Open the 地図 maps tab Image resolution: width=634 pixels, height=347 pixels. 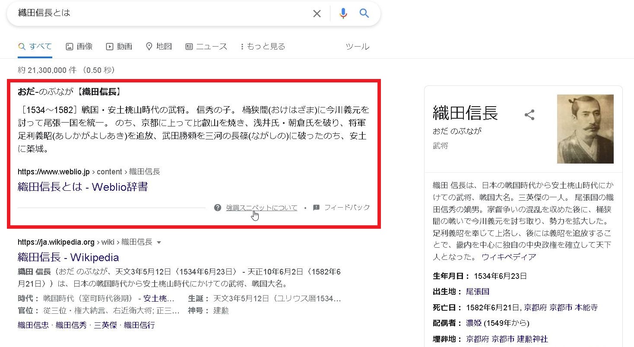(159, 47)
